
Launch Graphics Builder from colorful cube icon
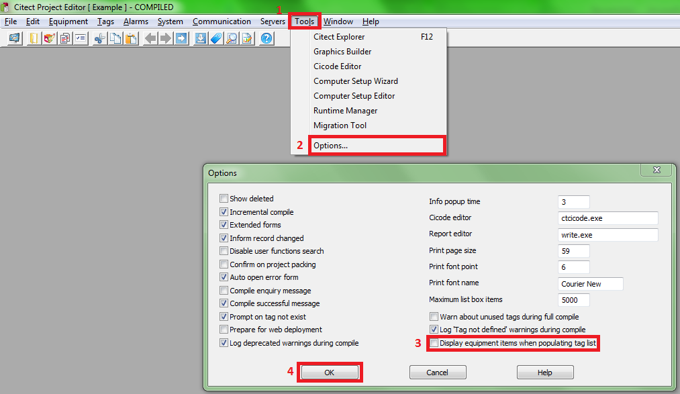click(50, 38)
